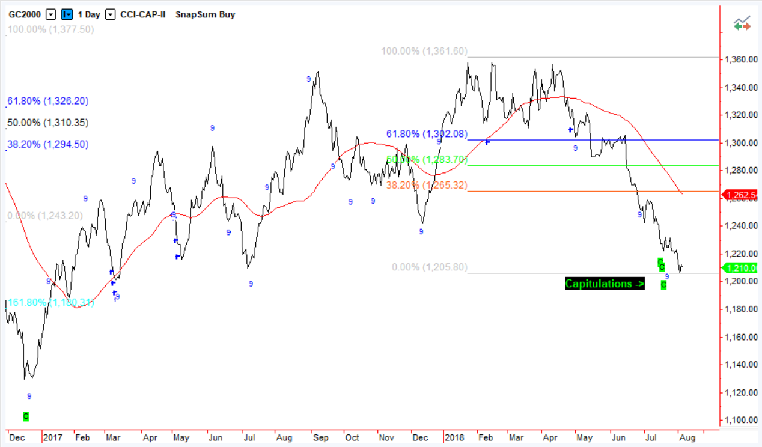The image size is (762, 447).
Task: Select the green 1,210.0 price tag
Action: 741,269
